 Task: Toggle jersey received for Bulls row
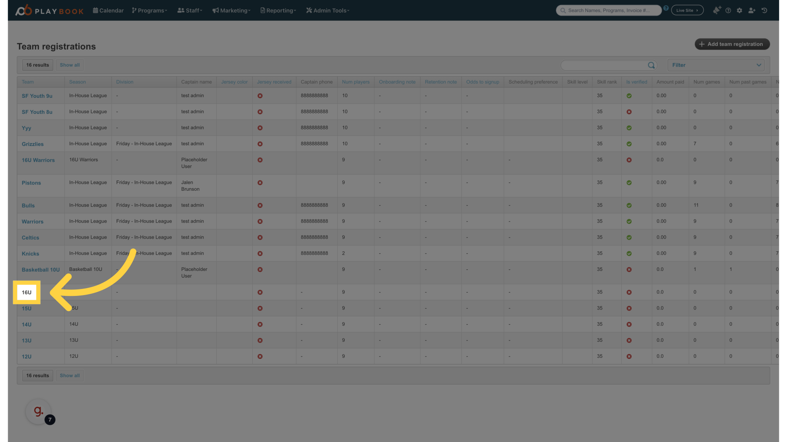coord(260,205)
